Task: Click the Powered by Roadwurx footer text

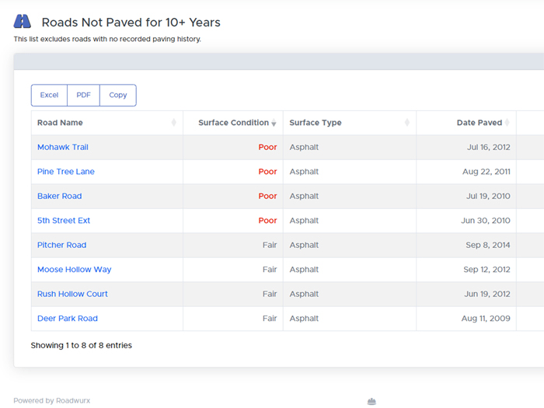Action: click(x=51, y=401)
